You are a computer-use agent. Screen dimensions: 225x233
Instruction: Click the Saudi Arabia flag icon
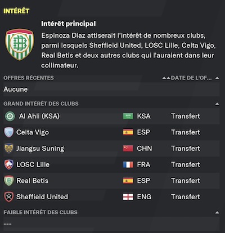(x=128, y=116)
